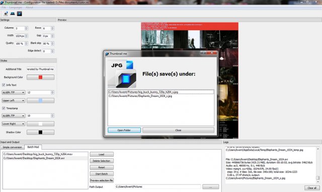Click the Thumbnail me dialog title icon
The height and width of the screenshot is (192, 322).
(x=107, y=54)
